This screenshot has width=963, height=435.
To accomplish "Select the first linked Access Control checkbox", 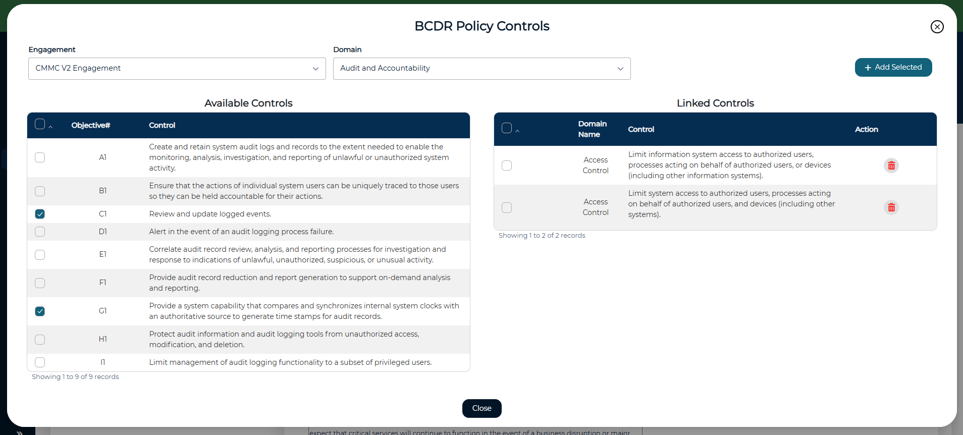I will click(507, 166).
